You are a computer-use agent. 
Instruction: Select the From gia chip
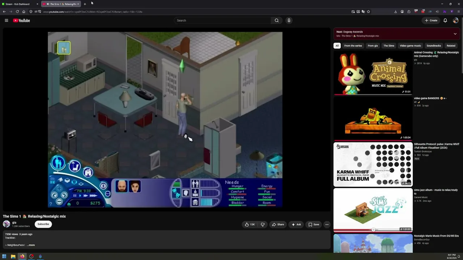pyautogui.click(x=373, y=46)
